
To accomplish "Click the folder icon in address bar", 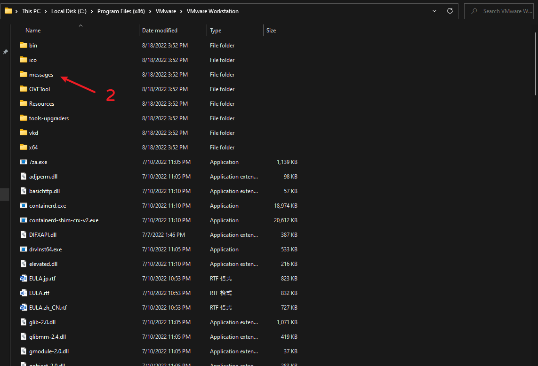I will 8,11.
